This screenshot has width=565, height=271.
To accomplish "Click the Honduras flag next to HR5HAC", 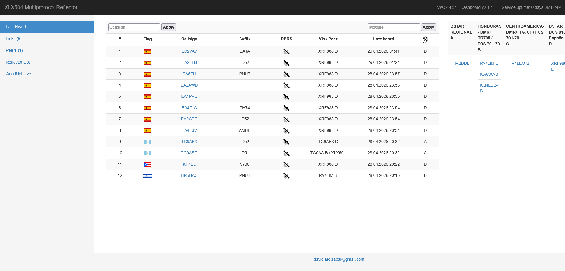I will [x=147, y=176].
